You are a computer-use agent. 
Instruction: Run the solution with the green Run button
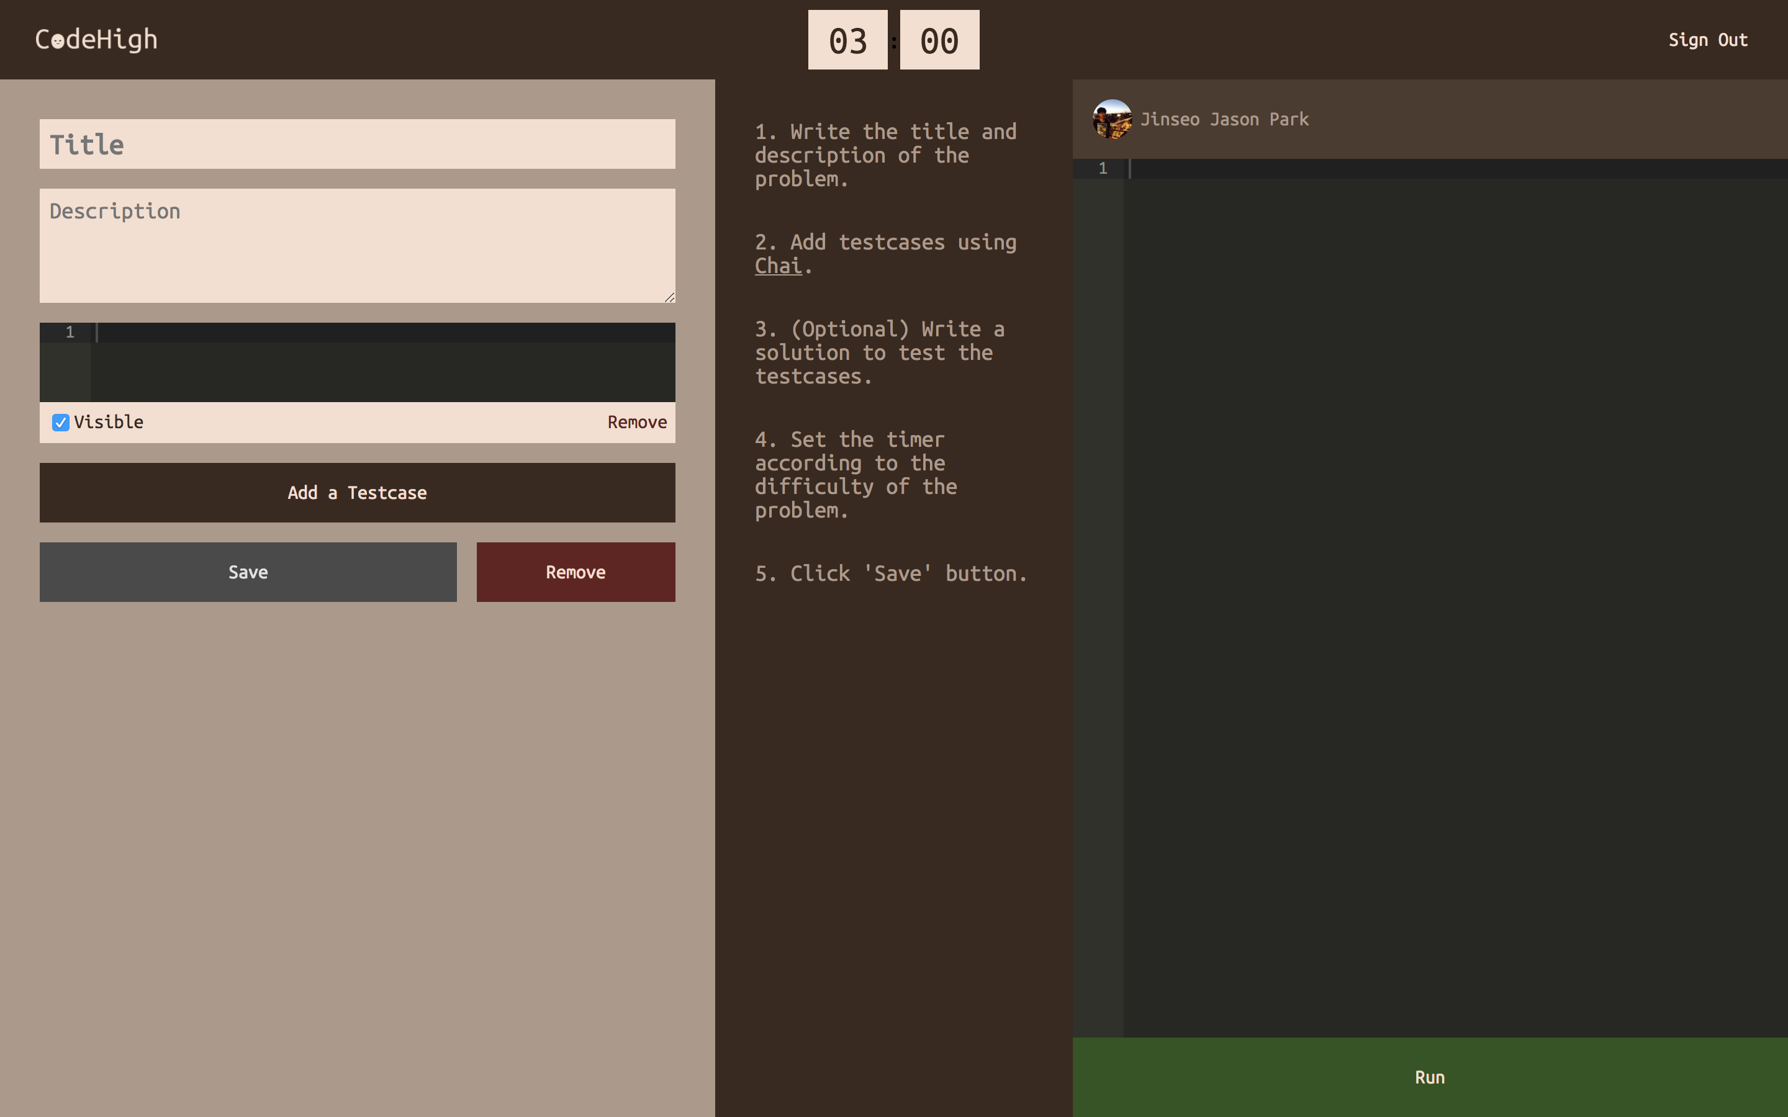1429,1077
